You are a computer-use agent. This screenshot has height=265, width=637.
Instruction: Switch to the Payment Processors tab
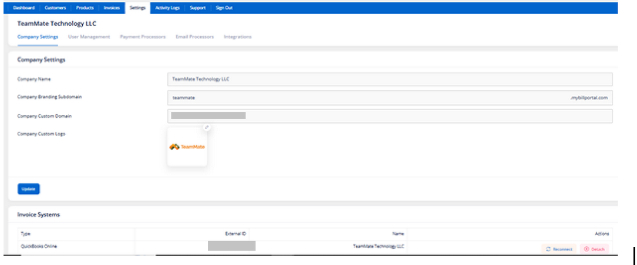pyautogui.click(x=143, y=36)
